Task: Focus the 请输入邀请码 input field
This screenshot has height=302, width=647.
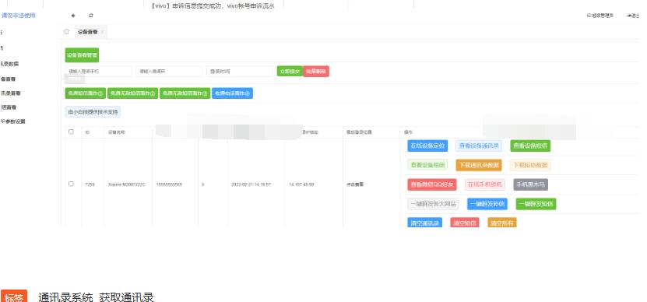Action: coord(169,72)
